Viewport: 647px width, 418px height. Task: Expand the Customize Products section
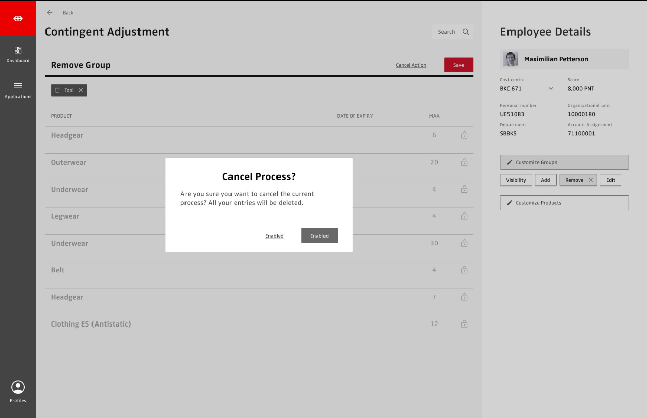click(x=564, y=203)
